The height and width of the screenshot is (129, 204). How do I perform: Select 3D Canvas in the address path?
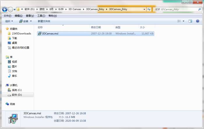tap(75, 9)
